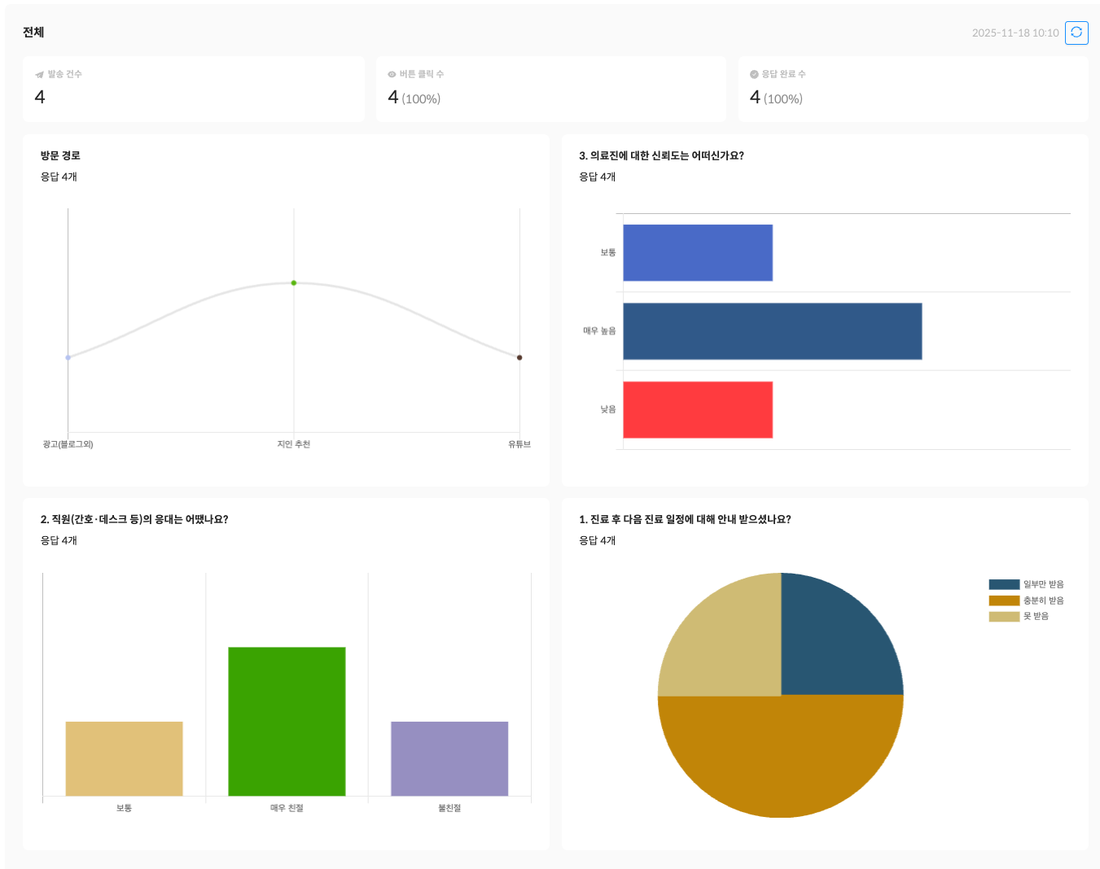The image size is (1100, 869).
Task: Click the 4 (100%) value under 버튼 클릭 수
Action: (414, 98)
